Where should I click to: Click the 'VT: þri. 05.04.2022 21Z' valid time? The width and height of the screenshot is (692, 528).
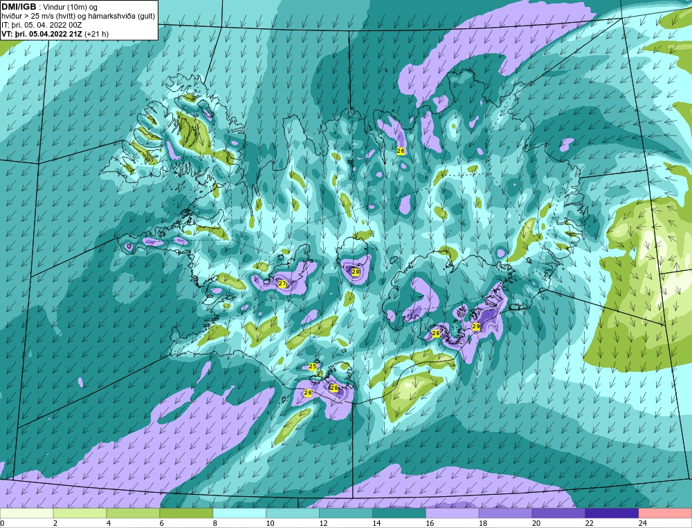point(42,34)
